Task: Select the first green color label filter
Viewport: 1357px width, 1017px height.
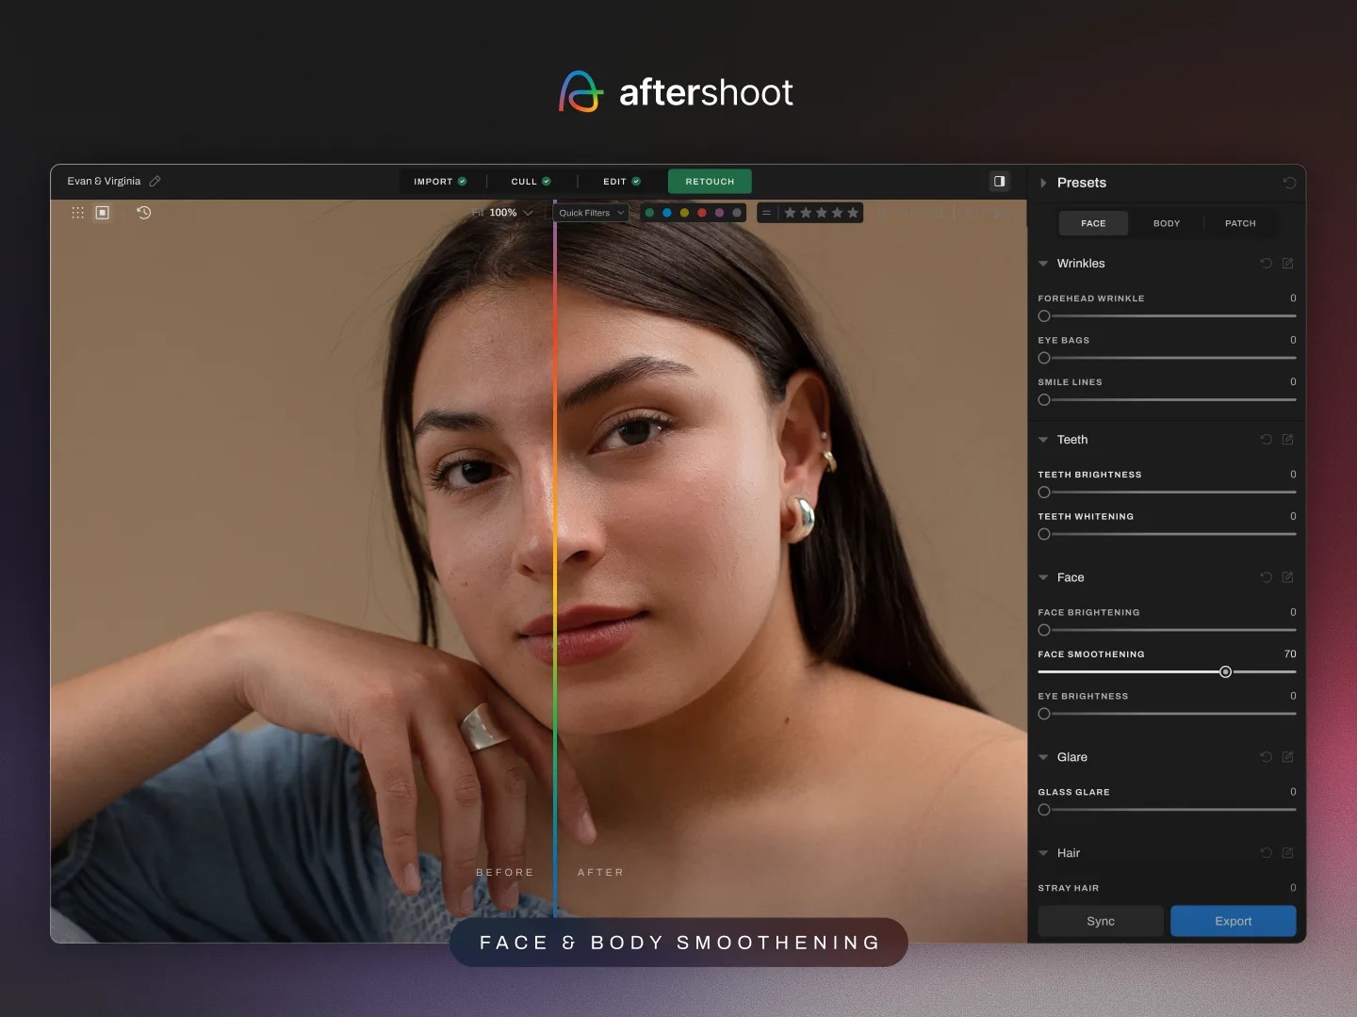Action: [x=649, y=213]
